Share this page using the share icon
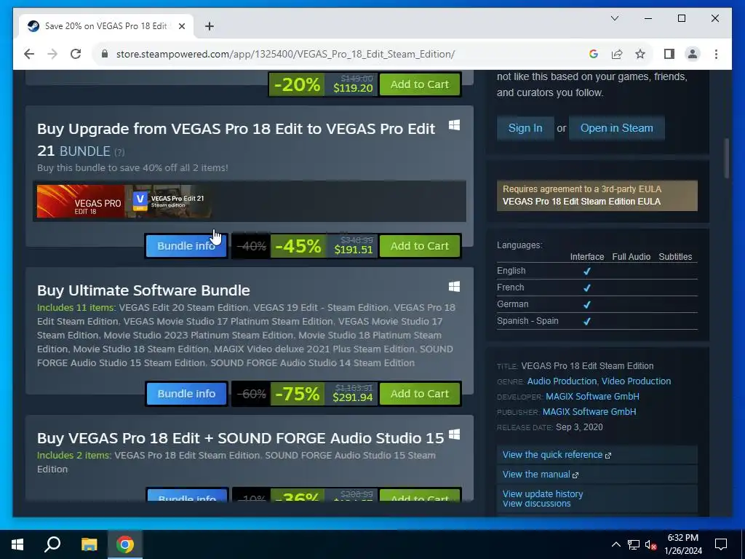 617,54
